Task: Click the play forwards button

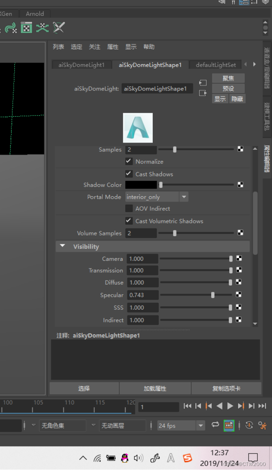Action: click(x=230, y=406)
